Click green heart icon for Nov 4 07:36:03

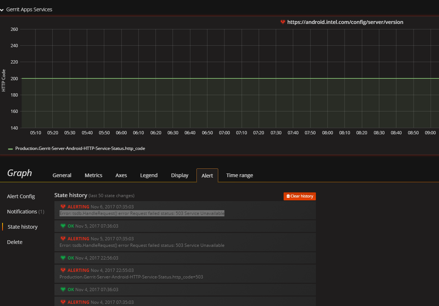[x=63, y=289]
